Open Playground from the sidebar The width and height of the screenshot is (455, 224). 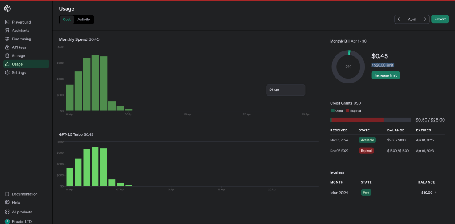[x=26, y=22]
